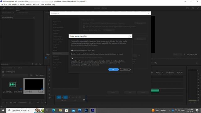
Task: Select Media Cache category in Preferences
Action: pos(60,53)
